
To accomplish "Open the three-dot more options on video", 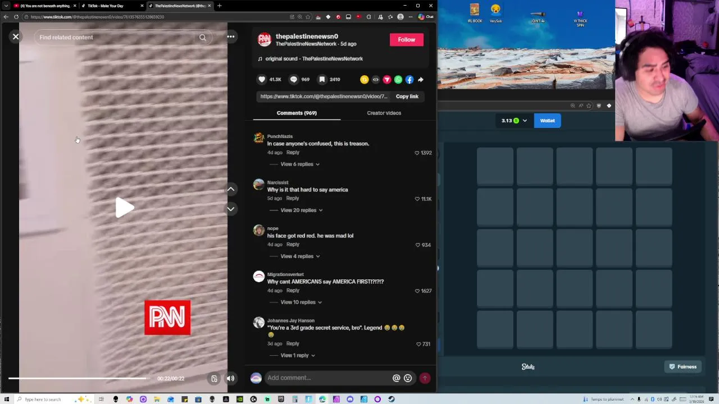I will coord(231,36).
